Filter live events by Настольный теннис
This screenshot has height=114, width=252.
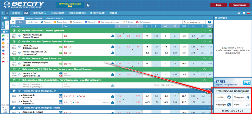tap(108, 22)
